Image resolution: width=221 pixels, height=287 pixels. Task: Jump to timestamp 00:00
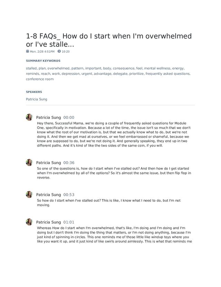click(69, 118)
